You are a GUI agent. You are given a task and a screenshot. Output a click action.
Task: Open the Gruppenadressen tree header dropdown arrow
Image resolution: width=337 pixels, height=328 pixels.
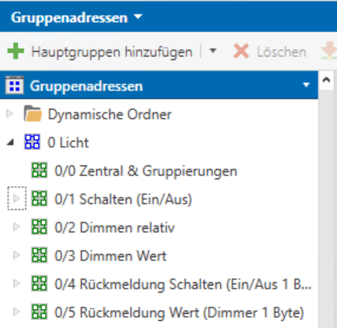(306, 85)
